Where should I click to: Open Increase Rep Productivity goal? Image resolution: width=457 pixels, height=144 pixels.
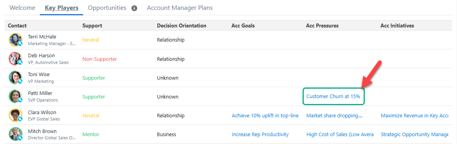(260, 135)
